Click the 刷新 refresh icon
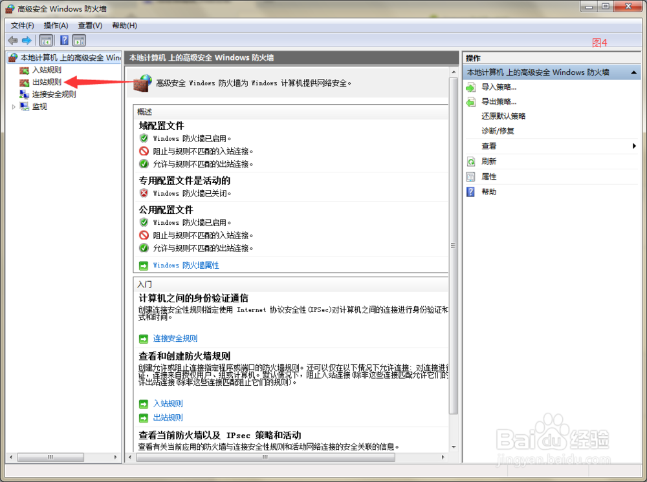The width and height of the screenshot is (647, 482). [471, 162]
